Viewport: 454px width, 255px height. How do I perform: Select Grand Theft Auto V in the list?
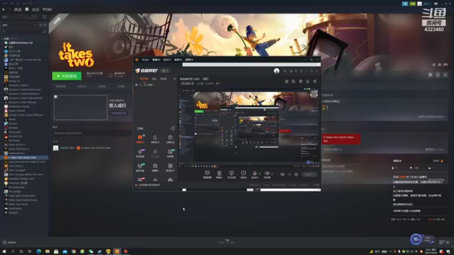tap(19, 149)
